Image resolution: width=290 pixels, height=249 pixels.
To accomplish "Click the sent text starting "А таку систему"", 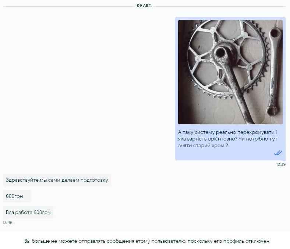I will coord(228,139).
